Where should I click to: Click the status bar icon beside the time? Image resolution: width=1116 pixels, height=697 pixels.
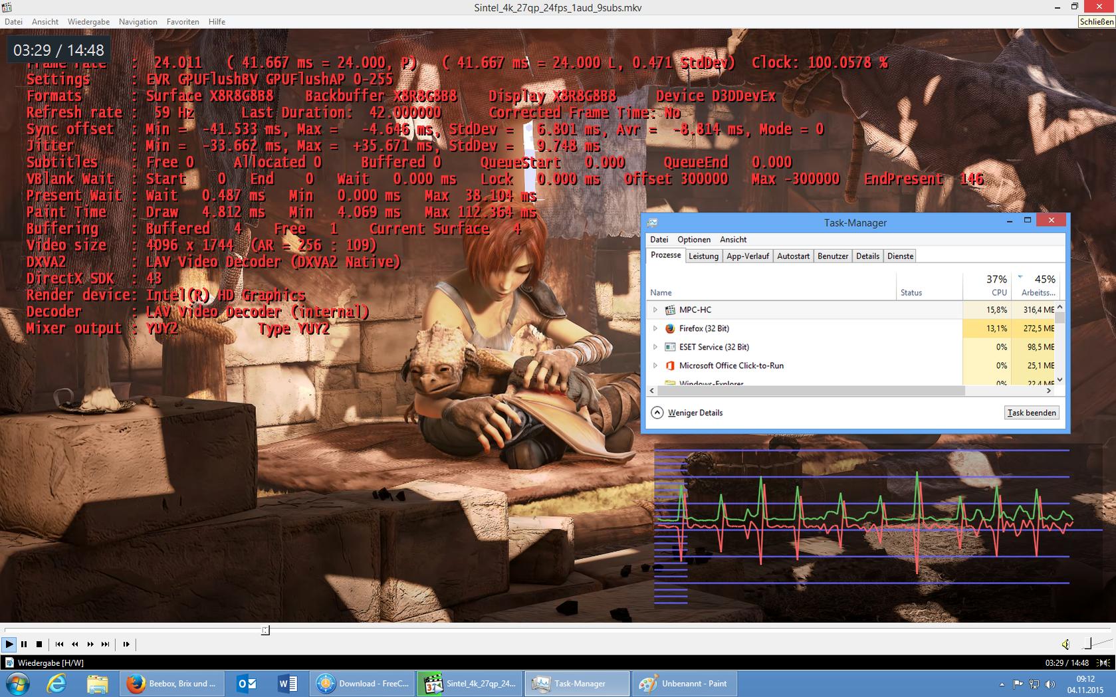(x=1103, y=662)
